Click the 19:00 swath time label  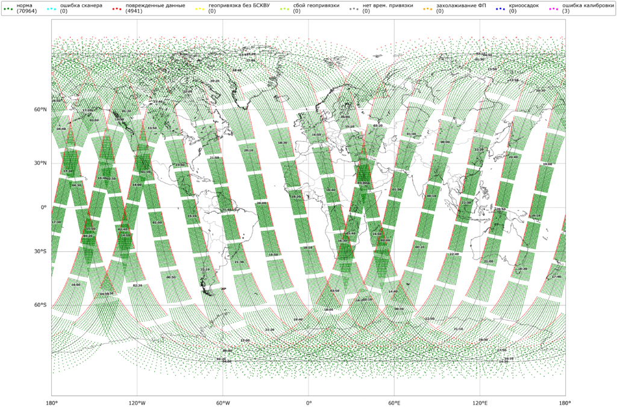(547, 164)
